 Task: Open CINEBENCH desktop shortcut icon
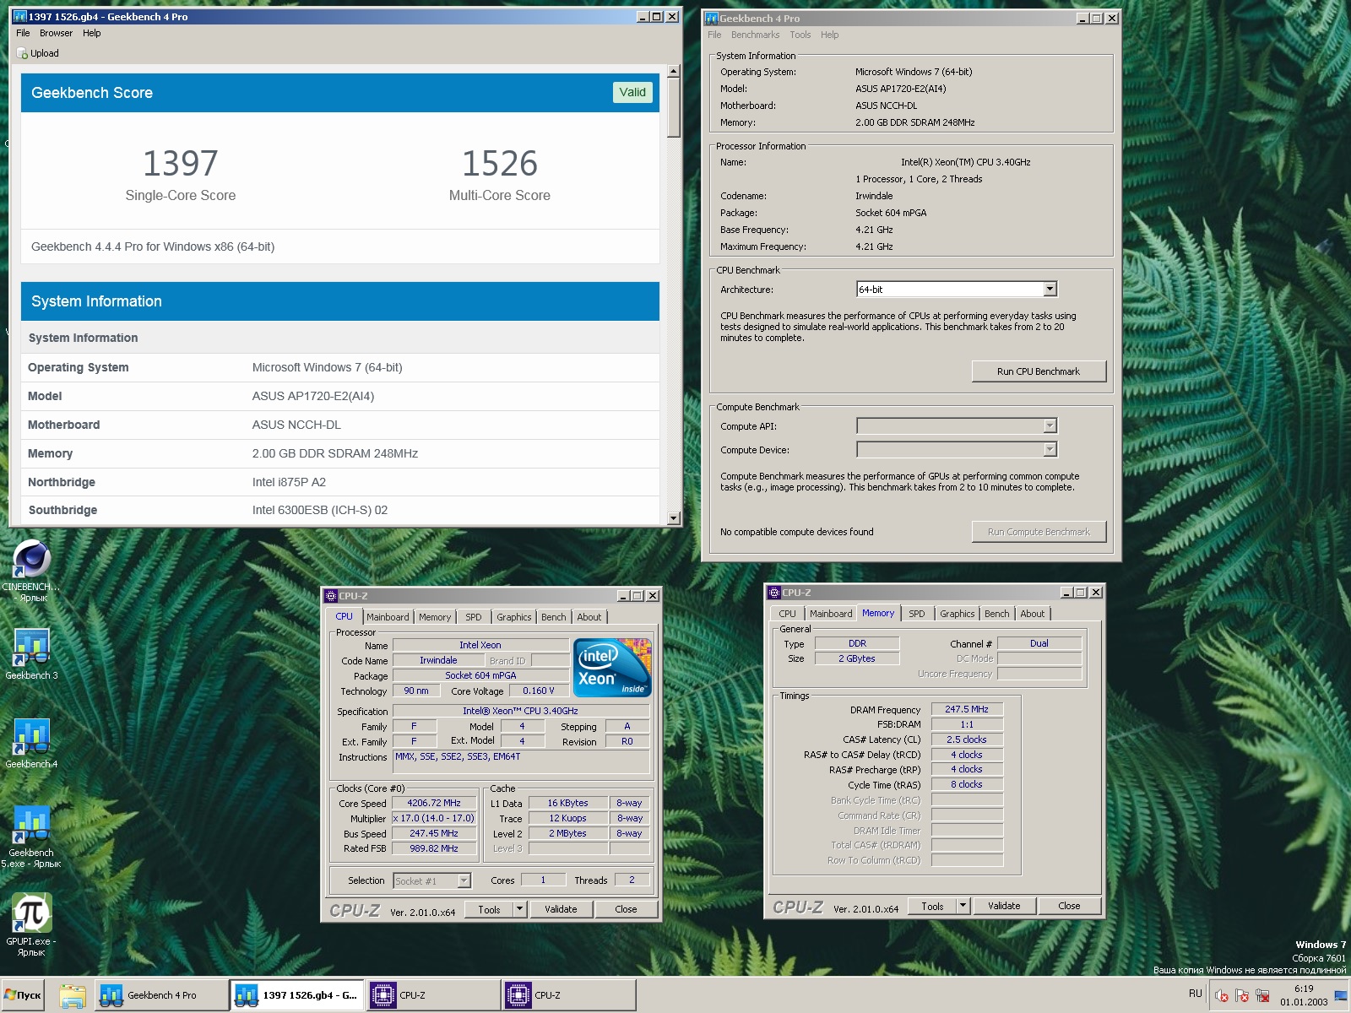[x=32, y=560]
